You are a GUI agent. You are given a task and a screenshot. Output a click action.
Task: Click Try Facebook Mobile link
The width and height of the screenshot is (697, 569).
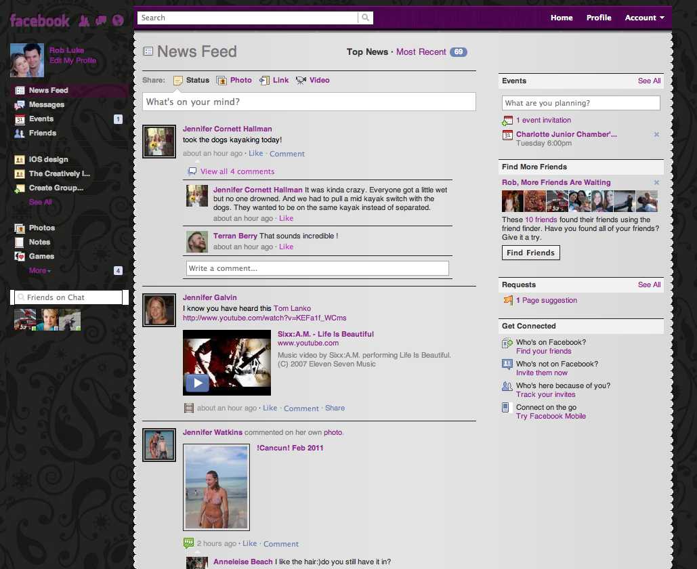[551, 417]
